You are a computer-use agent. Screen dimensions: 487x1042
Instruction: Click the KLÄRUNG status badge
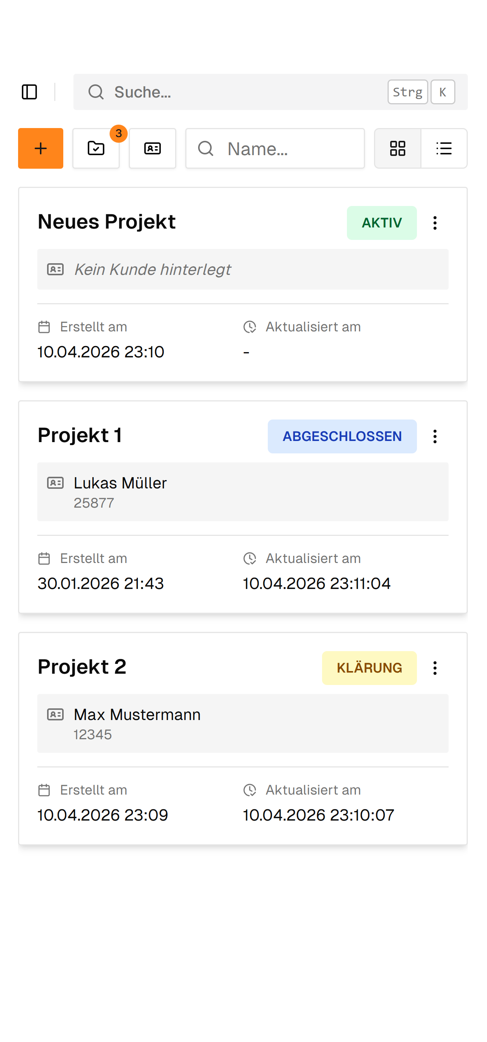click(369, 668)
